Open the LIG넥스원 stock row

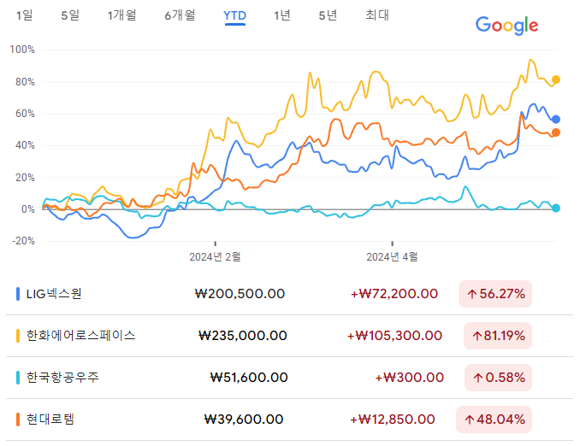coord(289,294)
